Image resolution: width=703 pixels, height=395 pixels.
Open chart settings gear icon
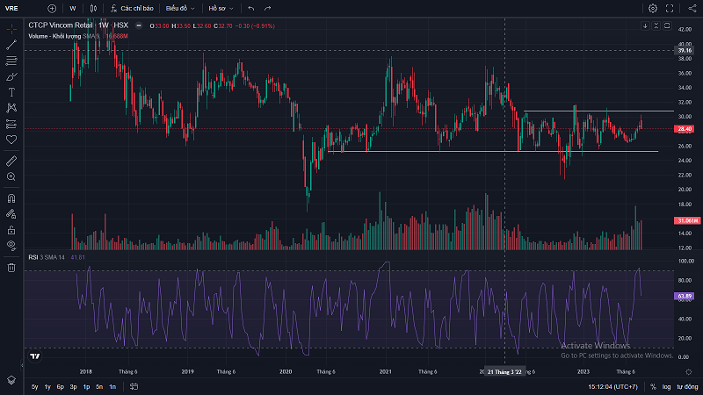653,8
